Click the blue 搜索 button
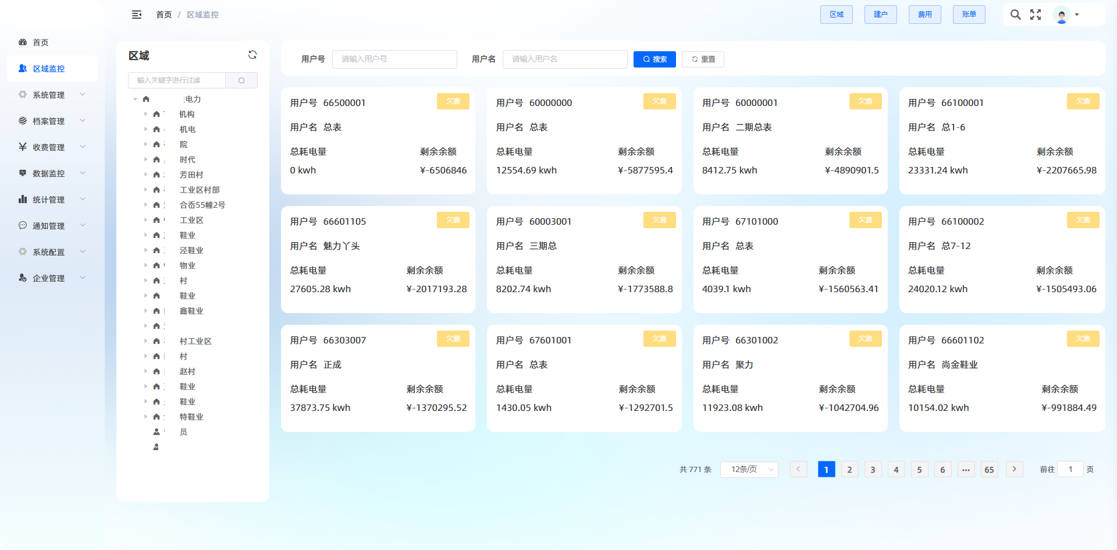Viewport: 1117px width, 550px height. tap(654, 59)
